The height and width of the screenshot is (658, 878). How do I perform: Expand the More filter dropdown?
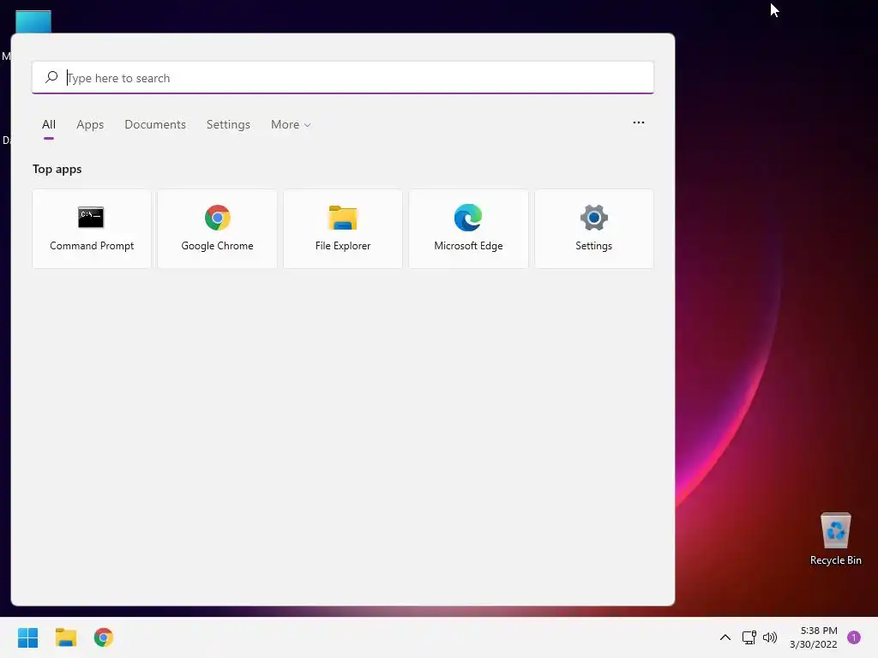(291, 125)
